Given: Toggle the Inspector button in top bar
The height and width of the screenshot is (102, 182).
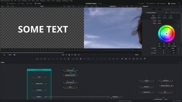Looking at the screenshot, I should point(172,4).
